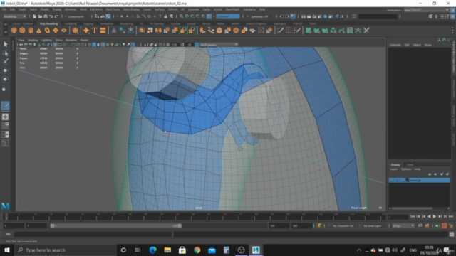Switch to the Sculpting shelf tab
The height and width of the screenshot is (256, 456).
click(71, 23)
